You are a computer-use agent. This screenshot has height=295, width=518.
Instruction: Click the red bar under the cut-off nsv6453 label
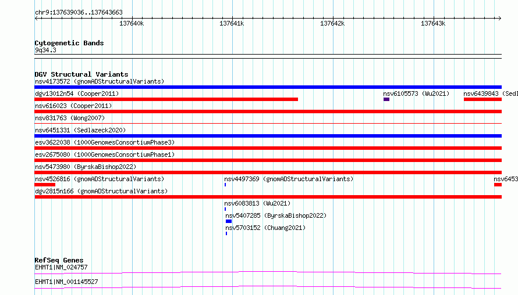[498, 185]
